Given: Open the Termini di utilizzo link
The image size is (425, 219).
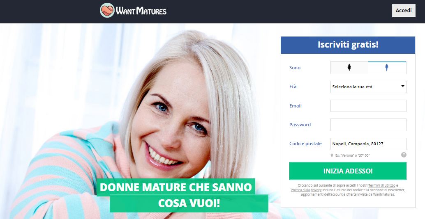Looking at the screenshot, I should (381, 185).
